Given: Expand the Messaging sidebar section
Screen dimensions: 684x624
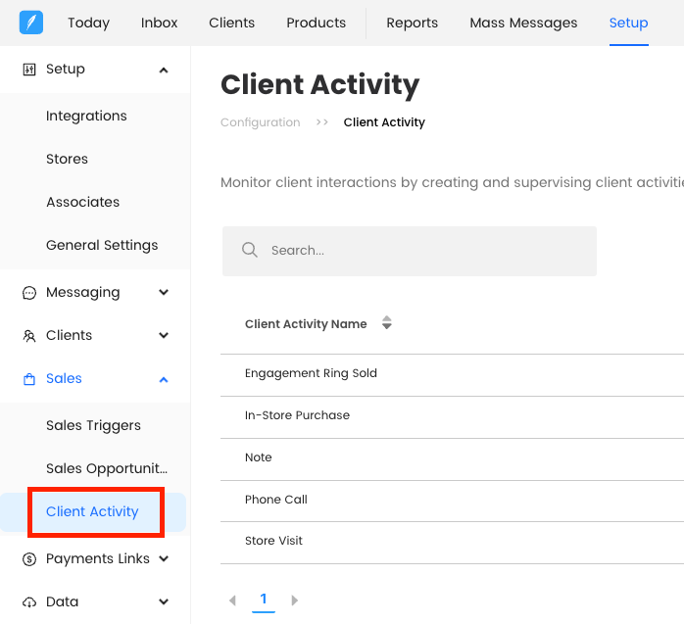Looking at the screenshot, I should coord(164,293).
